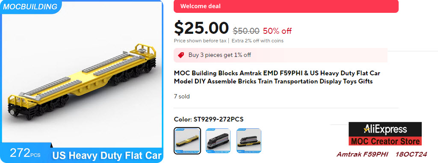Click the crossed-out $50.00 original price
438x163 pixels.
(x=246, y=31)
